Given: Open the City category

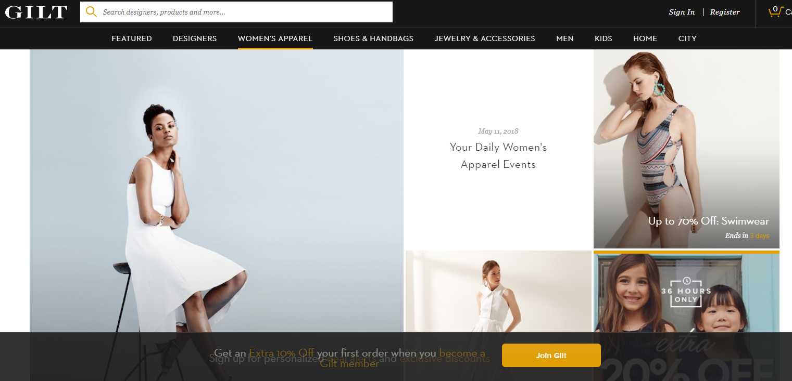Looking at the screenshot, I should point(687,38).
